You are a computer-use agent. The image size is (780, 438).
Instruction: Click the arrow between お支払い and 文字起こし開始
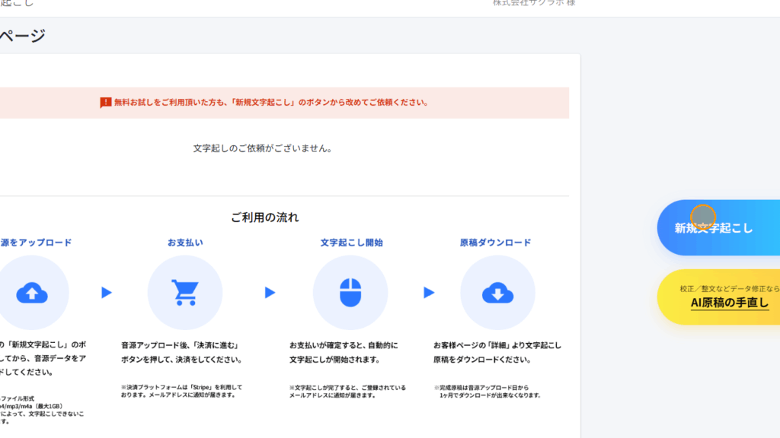[270, 293]
